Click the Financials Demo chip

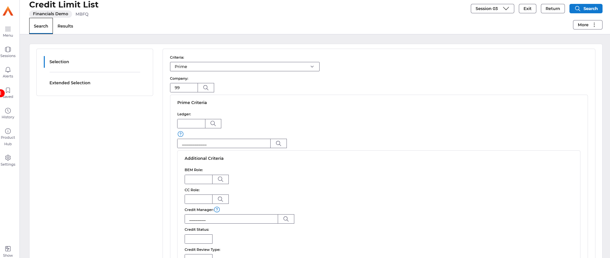pyautogui.click(x=51, y=14)
